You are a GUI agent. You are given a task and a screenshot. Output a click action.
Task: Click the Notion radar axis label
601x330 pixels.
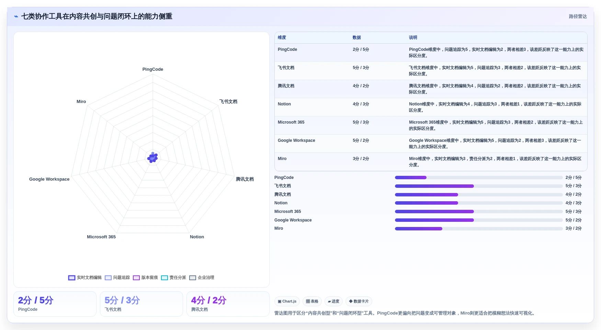[197, 237]
